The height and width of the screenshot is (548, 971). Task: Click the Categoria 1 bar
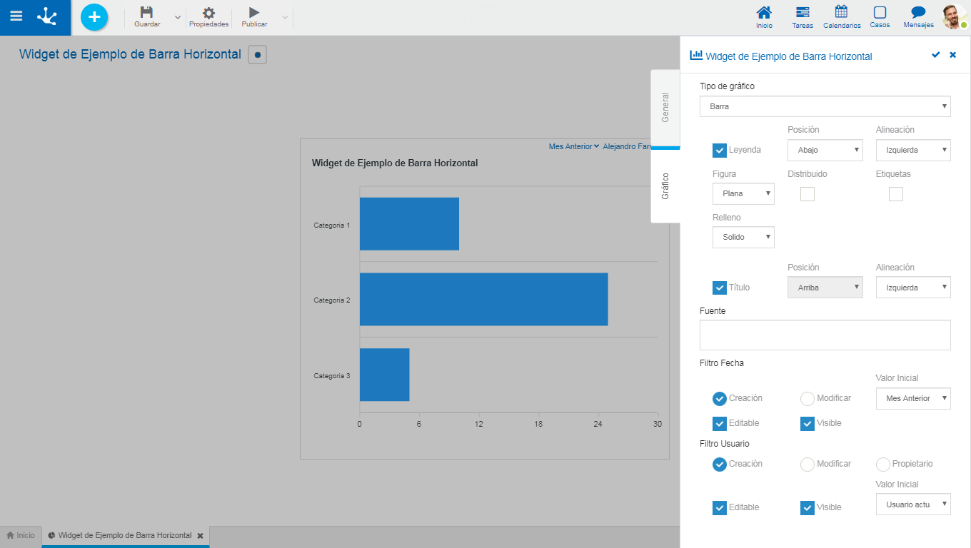coord(409,224)
